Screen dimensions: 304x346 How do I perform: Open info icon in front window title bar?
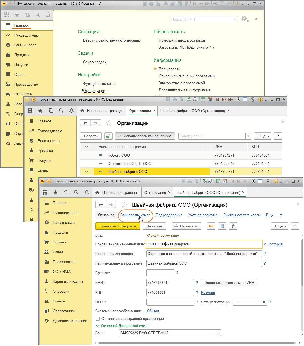[x=276, y=181]
